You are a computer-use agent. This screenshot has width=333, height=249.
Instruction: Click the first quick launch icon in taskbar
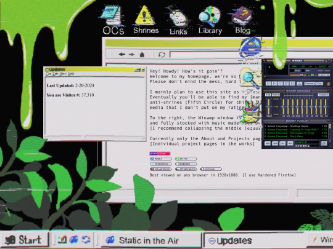tap(62, 240)
